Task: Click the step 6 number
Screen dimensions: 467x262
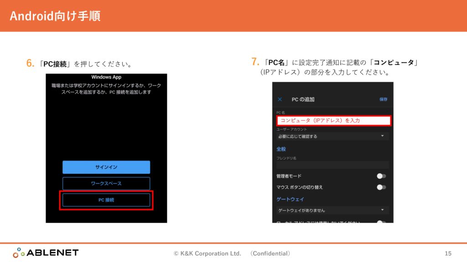Action: coord(31,64)
